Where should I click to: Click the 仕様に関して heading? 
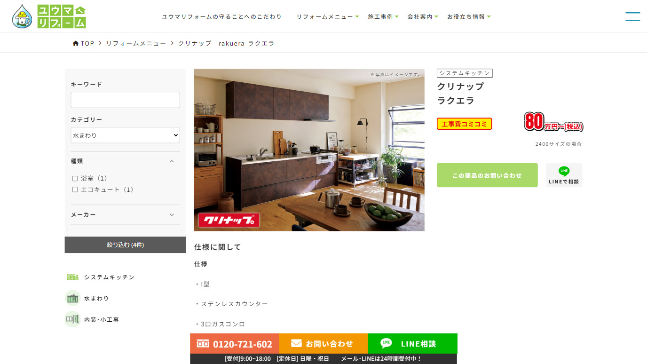pos(218,247)
